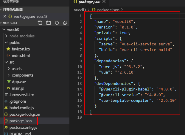This screenshot has width=185, height=135.
Task: Refresh the explorer with the refresh icon
Action: click(x=57, y=23)
